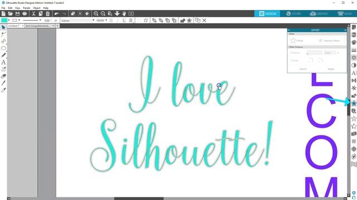
Task: Fit page to window
Action: click(x=131, y=13)
